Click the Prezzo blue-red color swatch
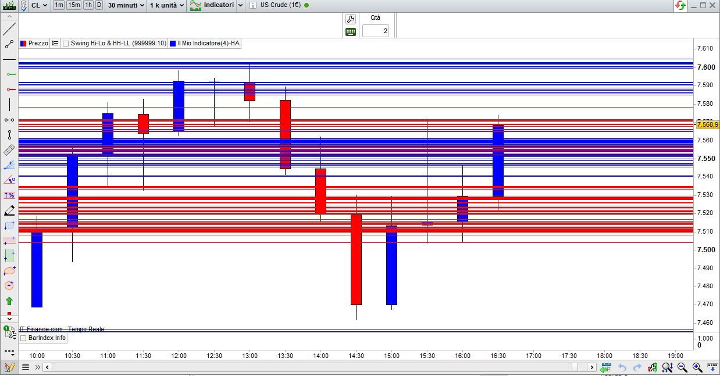Image resolution: width=720 pixels, height=376 pixels. 23,43
